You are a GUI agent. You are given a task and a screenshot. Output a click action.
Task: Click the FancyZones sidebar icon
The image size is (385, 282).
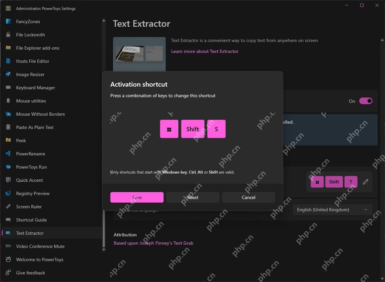tap(8, 21)
